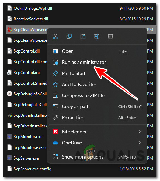Image resolution: width=160 pixels, height=181 pixels.
Task: Open Properties from the context menu
Action: click(97, 118)
